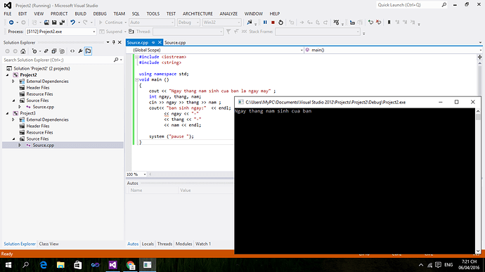Open the Solution Explorer Home icon
This screenshot has width=485, height=272.
[x=23, y=51]
